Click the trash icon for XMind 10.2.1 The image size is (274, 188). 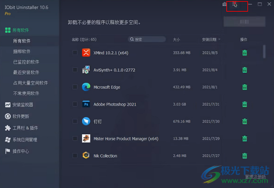tap(245, 53)
